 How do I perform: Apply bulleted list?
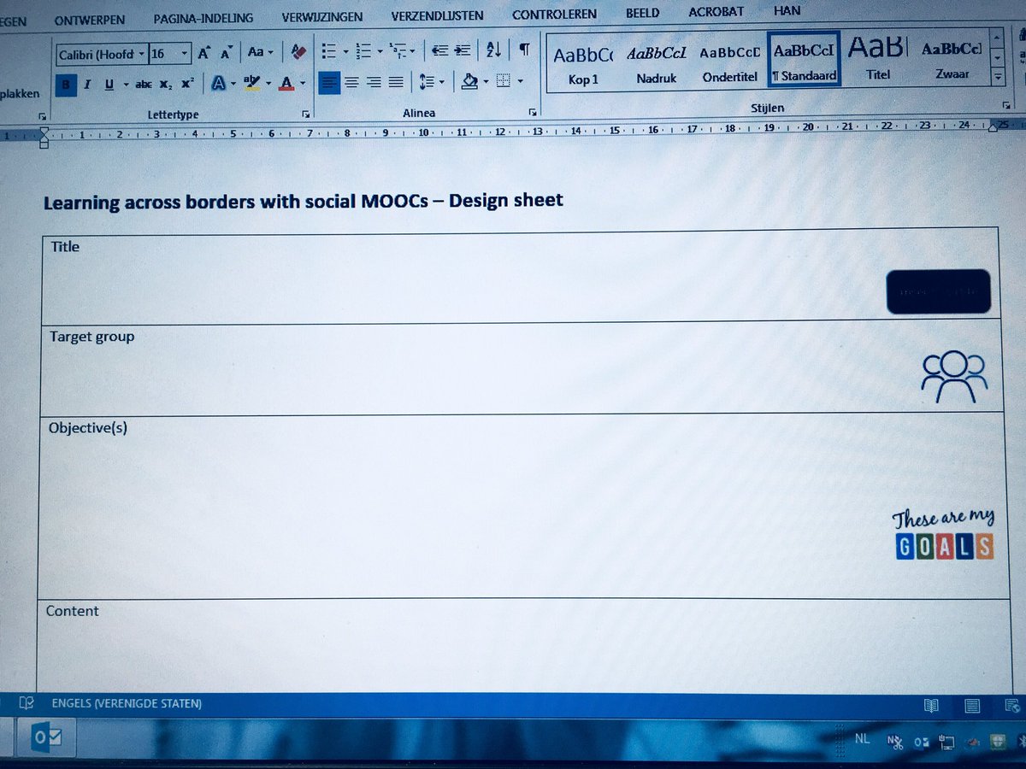[329, 51]
